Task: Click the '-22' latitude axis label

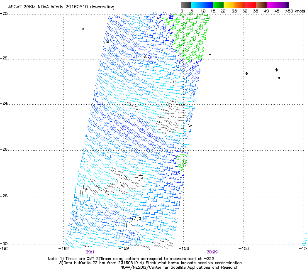Action: coord(4,58)
